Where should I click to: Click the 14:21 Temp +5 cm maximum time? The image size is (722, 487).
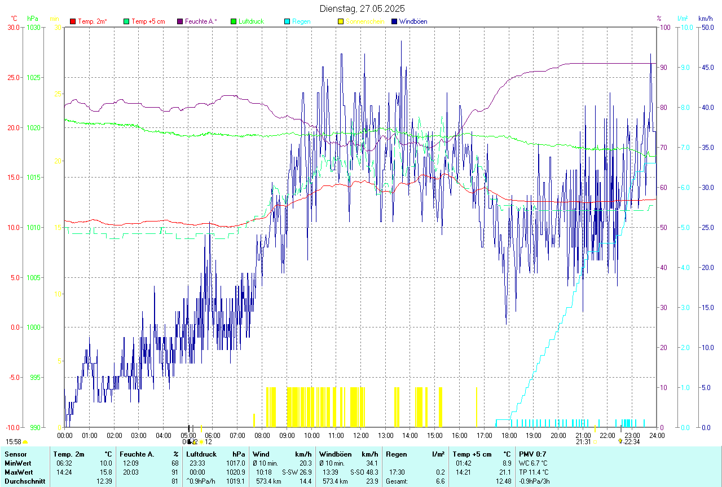(464, 472)
